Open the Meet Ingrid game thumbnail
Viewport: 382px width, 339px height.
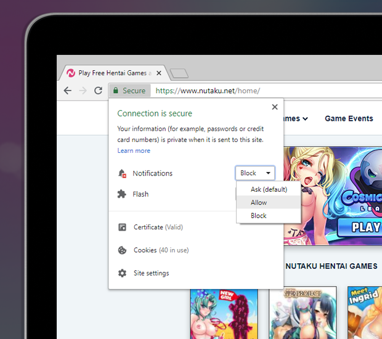coord(365,312)
